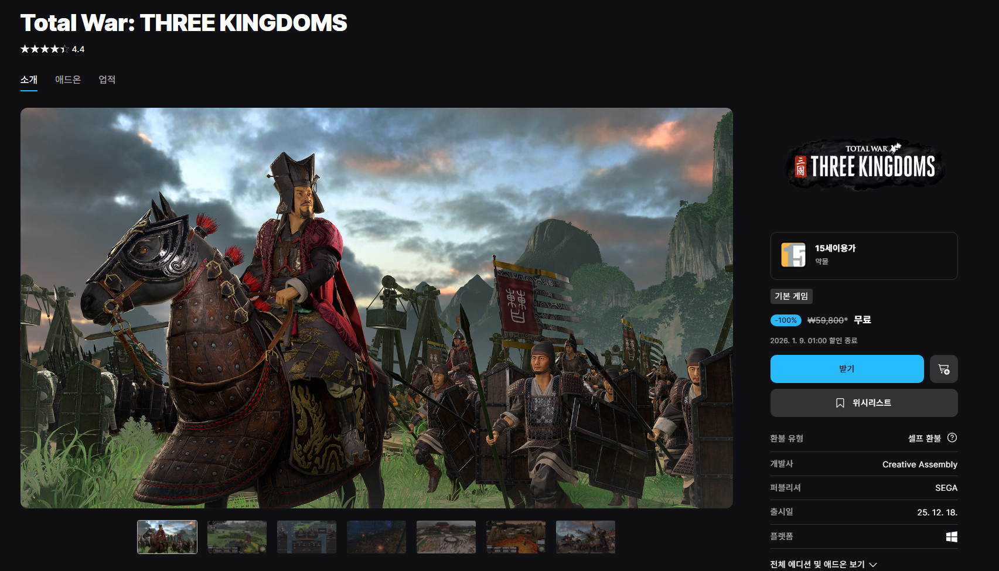
Task: Click the Three Kingdoms game logo
Action: 865,164
